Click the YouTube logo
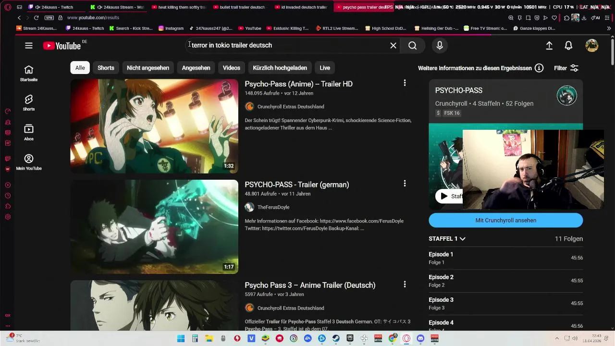This screenshot has height=346, width=615. click(61, 46)
